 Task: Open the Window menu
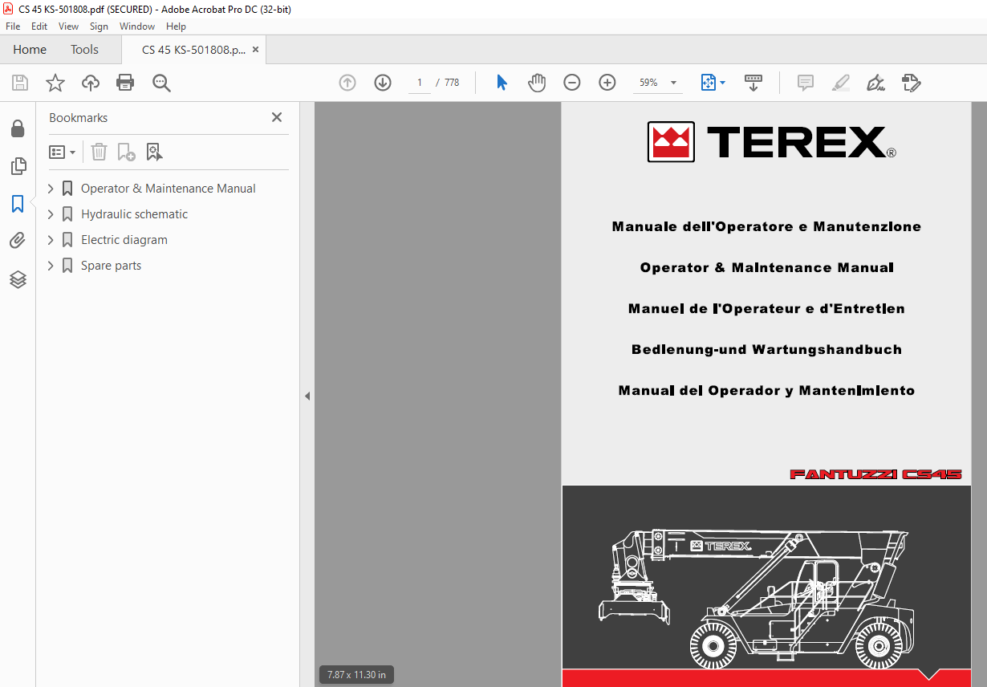pos(137,26)
